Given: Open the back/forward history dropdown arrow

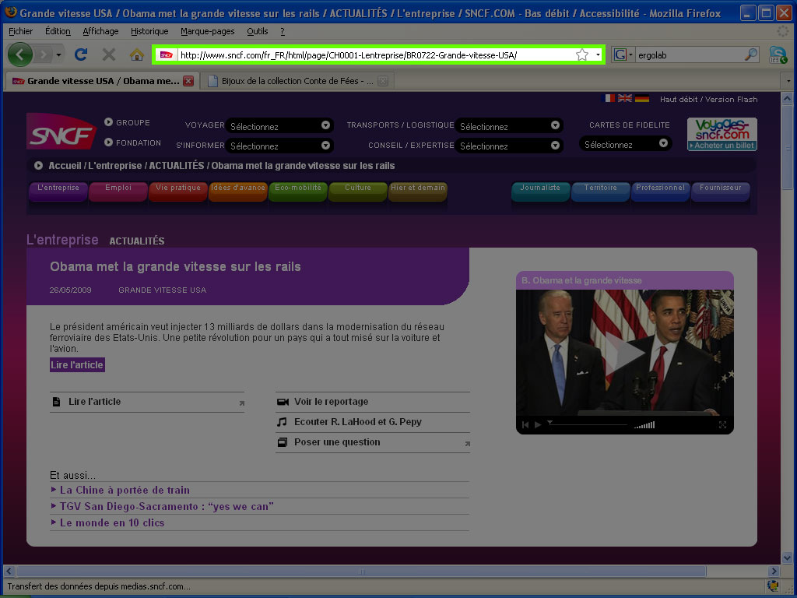Looking at the screenshot, I should click(59, 55).
